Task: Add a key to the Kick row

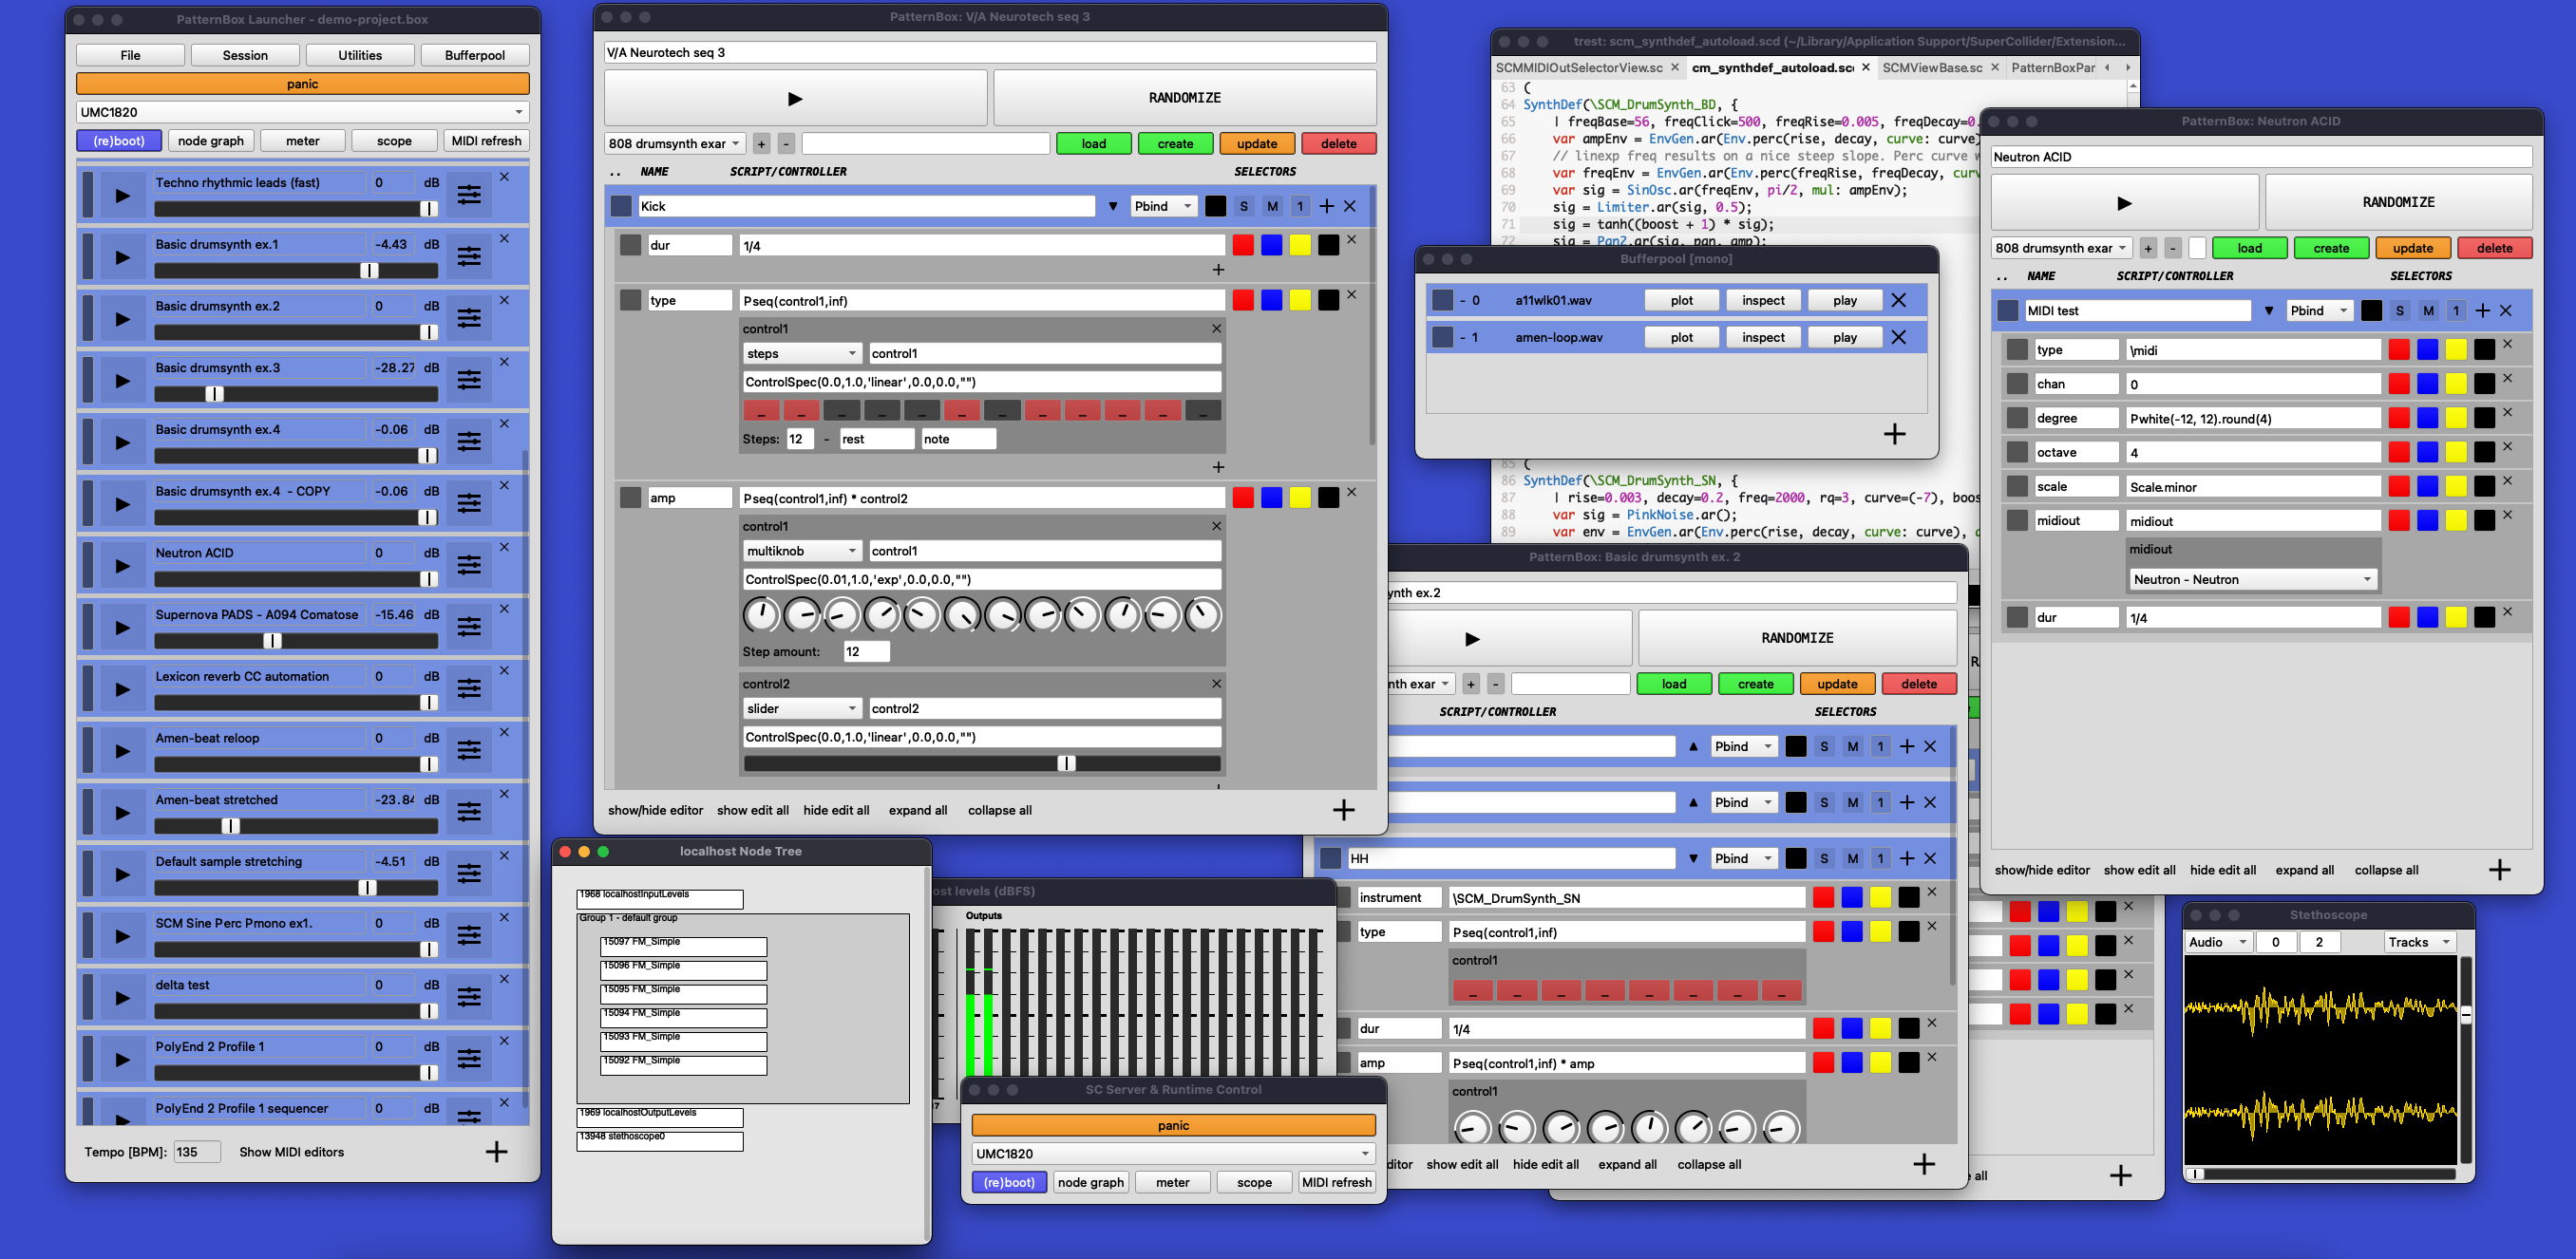Action: coord(1326,207)
